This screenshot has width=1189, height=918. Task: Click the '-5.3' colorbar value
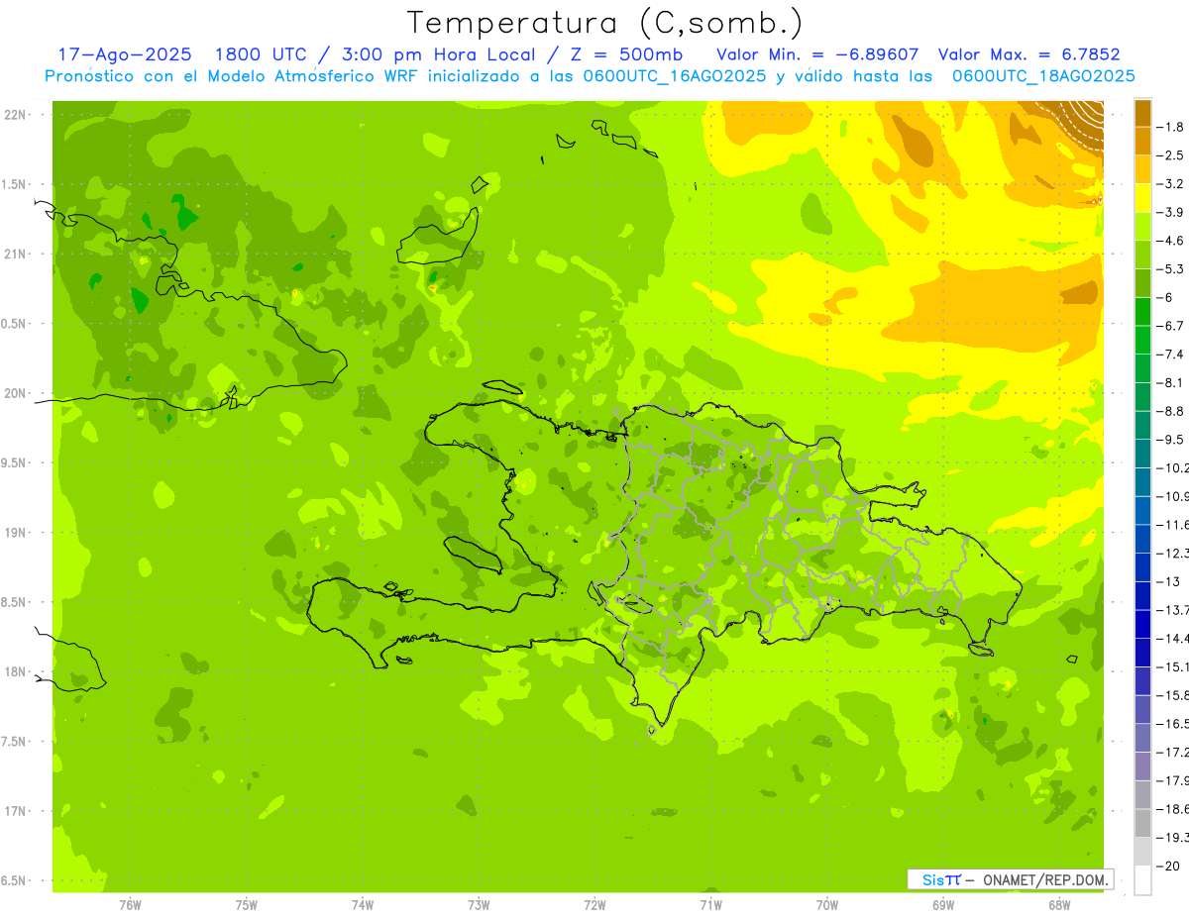point(1171,268)
